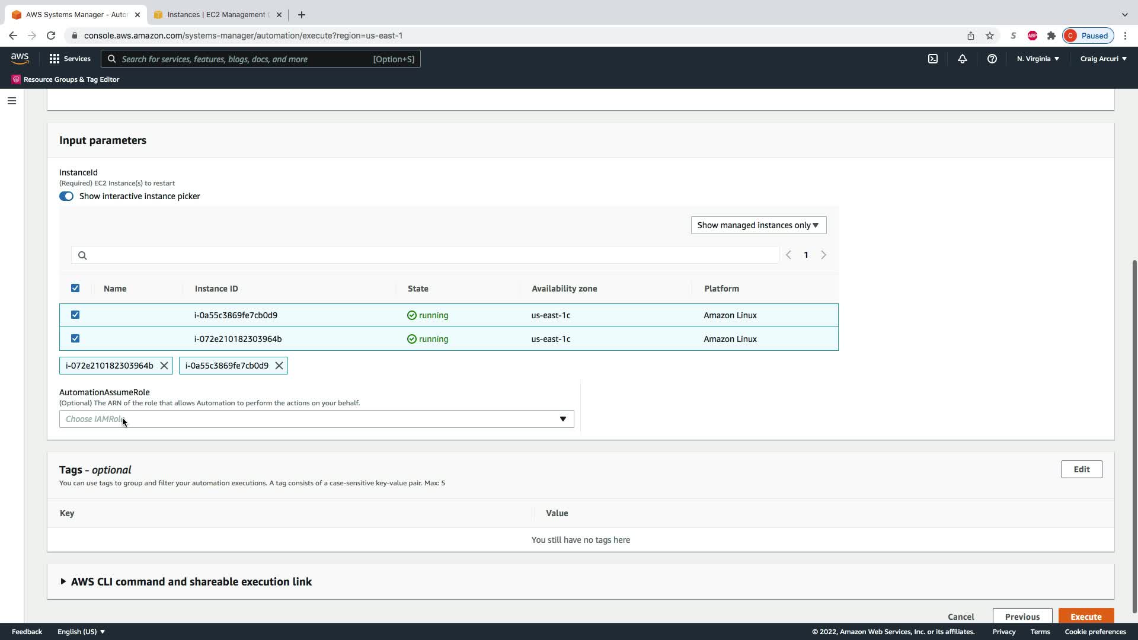This screenshot has width=1138, height=640.
Task: Click the AWS logo home icon
Action: pyautogui.click(x=20, y=58)
